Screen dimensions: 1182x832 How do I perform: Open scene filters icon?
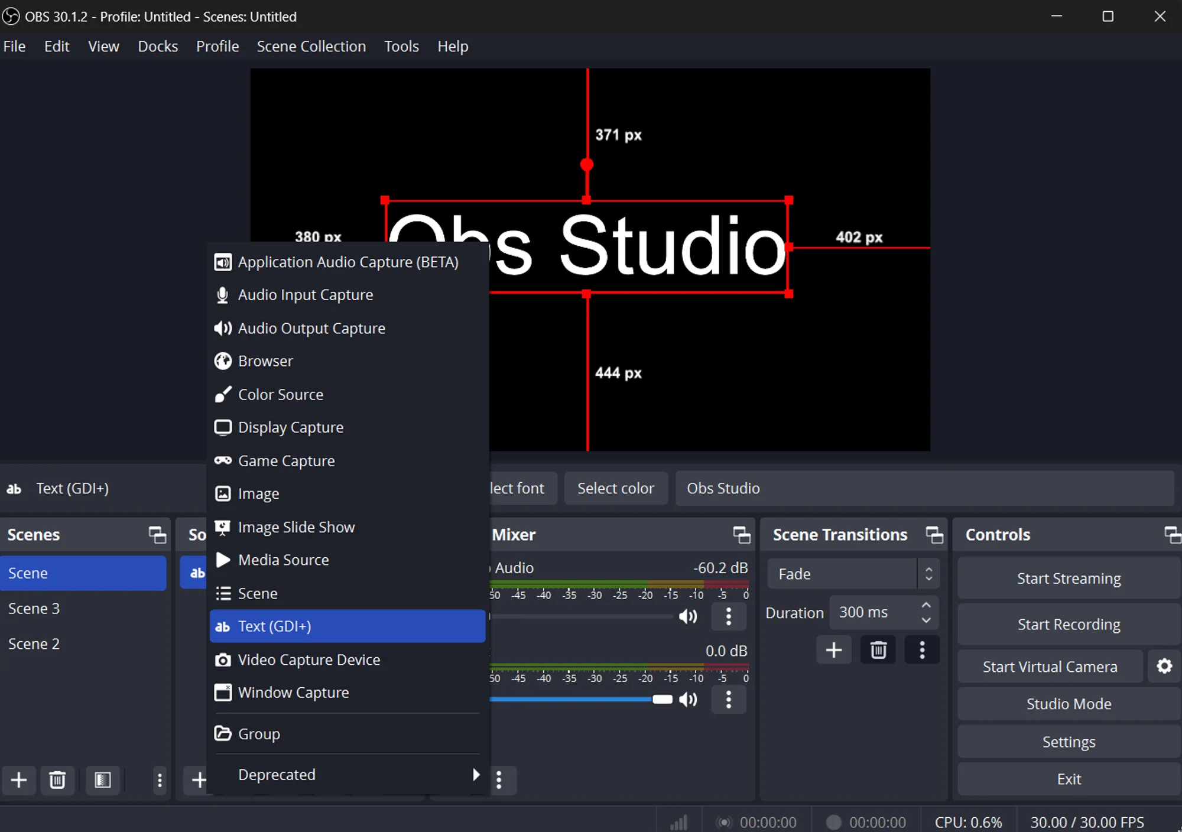tap(103, 780)
